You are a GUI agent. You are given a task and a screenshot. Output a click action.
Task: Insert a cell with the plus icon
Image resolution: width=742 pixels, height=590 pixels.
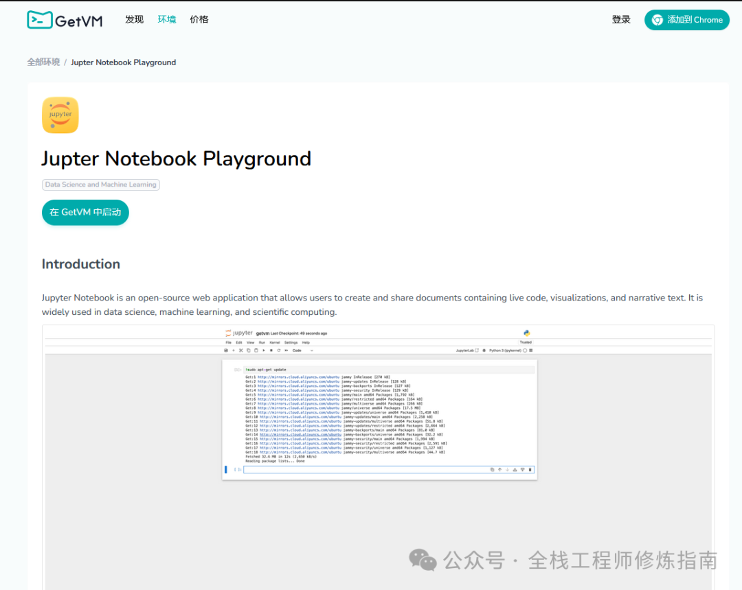[234, 351]
